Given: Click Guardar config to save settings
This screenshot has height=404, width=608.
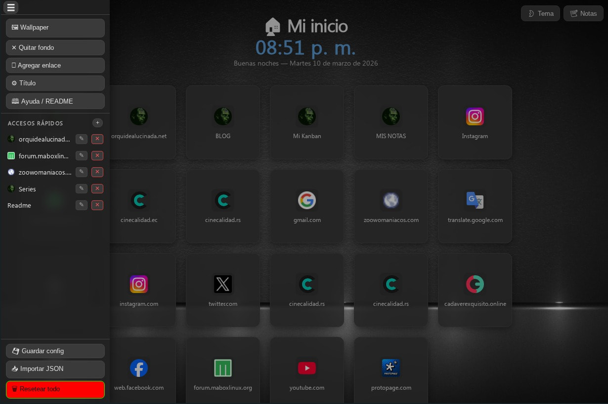Looking at the screenshot, I should (x=55, y=351).
